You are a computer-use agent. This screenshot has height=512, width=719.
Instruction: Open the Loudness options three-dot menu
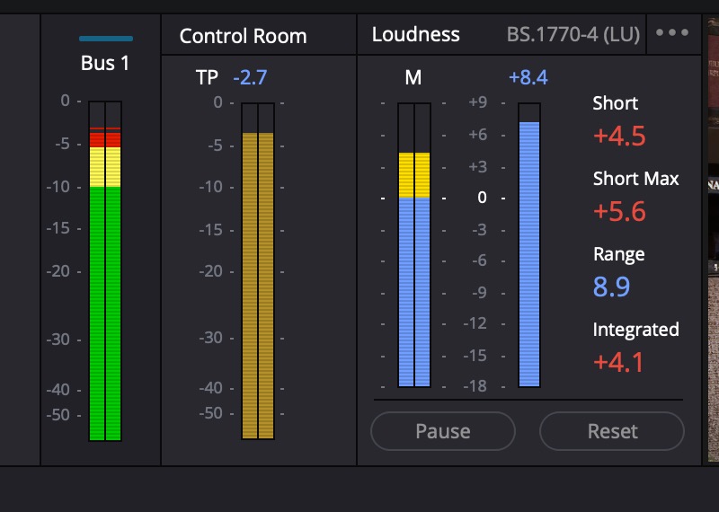tap(671, 33)
